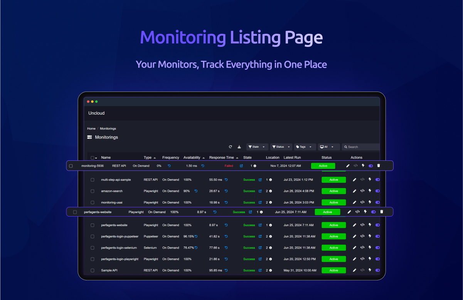Refresh the 77.66 s response time
The height and width of the screenshot is (300, 463).
coord(226,248)
